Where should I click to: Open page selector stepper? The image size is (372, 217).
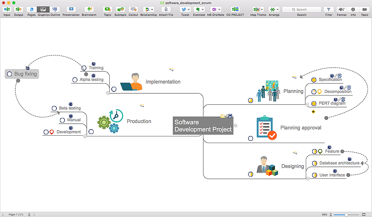[29, 215]
